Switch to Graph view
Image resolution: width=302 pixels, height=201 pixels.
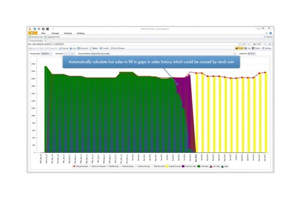[x=240, y=48]
